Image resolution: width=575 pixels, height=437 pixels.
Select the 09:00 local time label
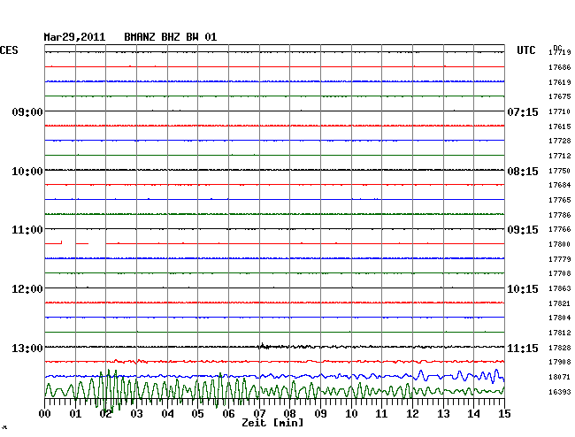(27, 111)
